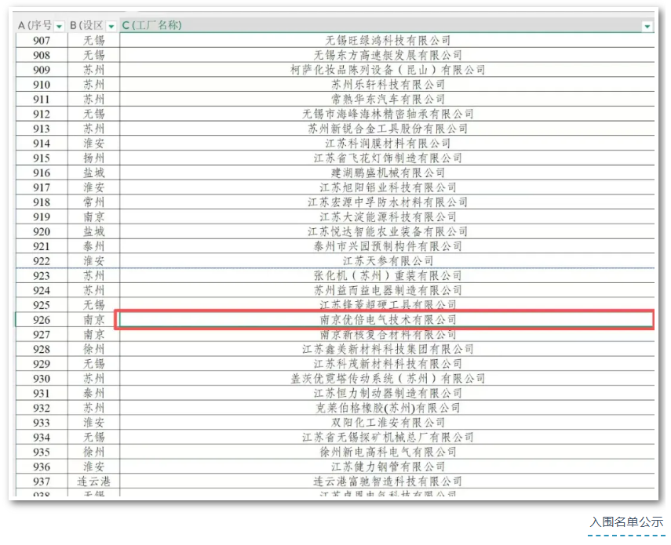
Task: Select cell 苏州乐轩科技有限公司
Action: [387, 85]
